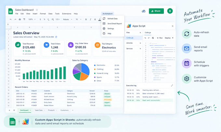Toggle bold formatting
The width and height of the screenshot is (221, 132).
tap(86, 19)
